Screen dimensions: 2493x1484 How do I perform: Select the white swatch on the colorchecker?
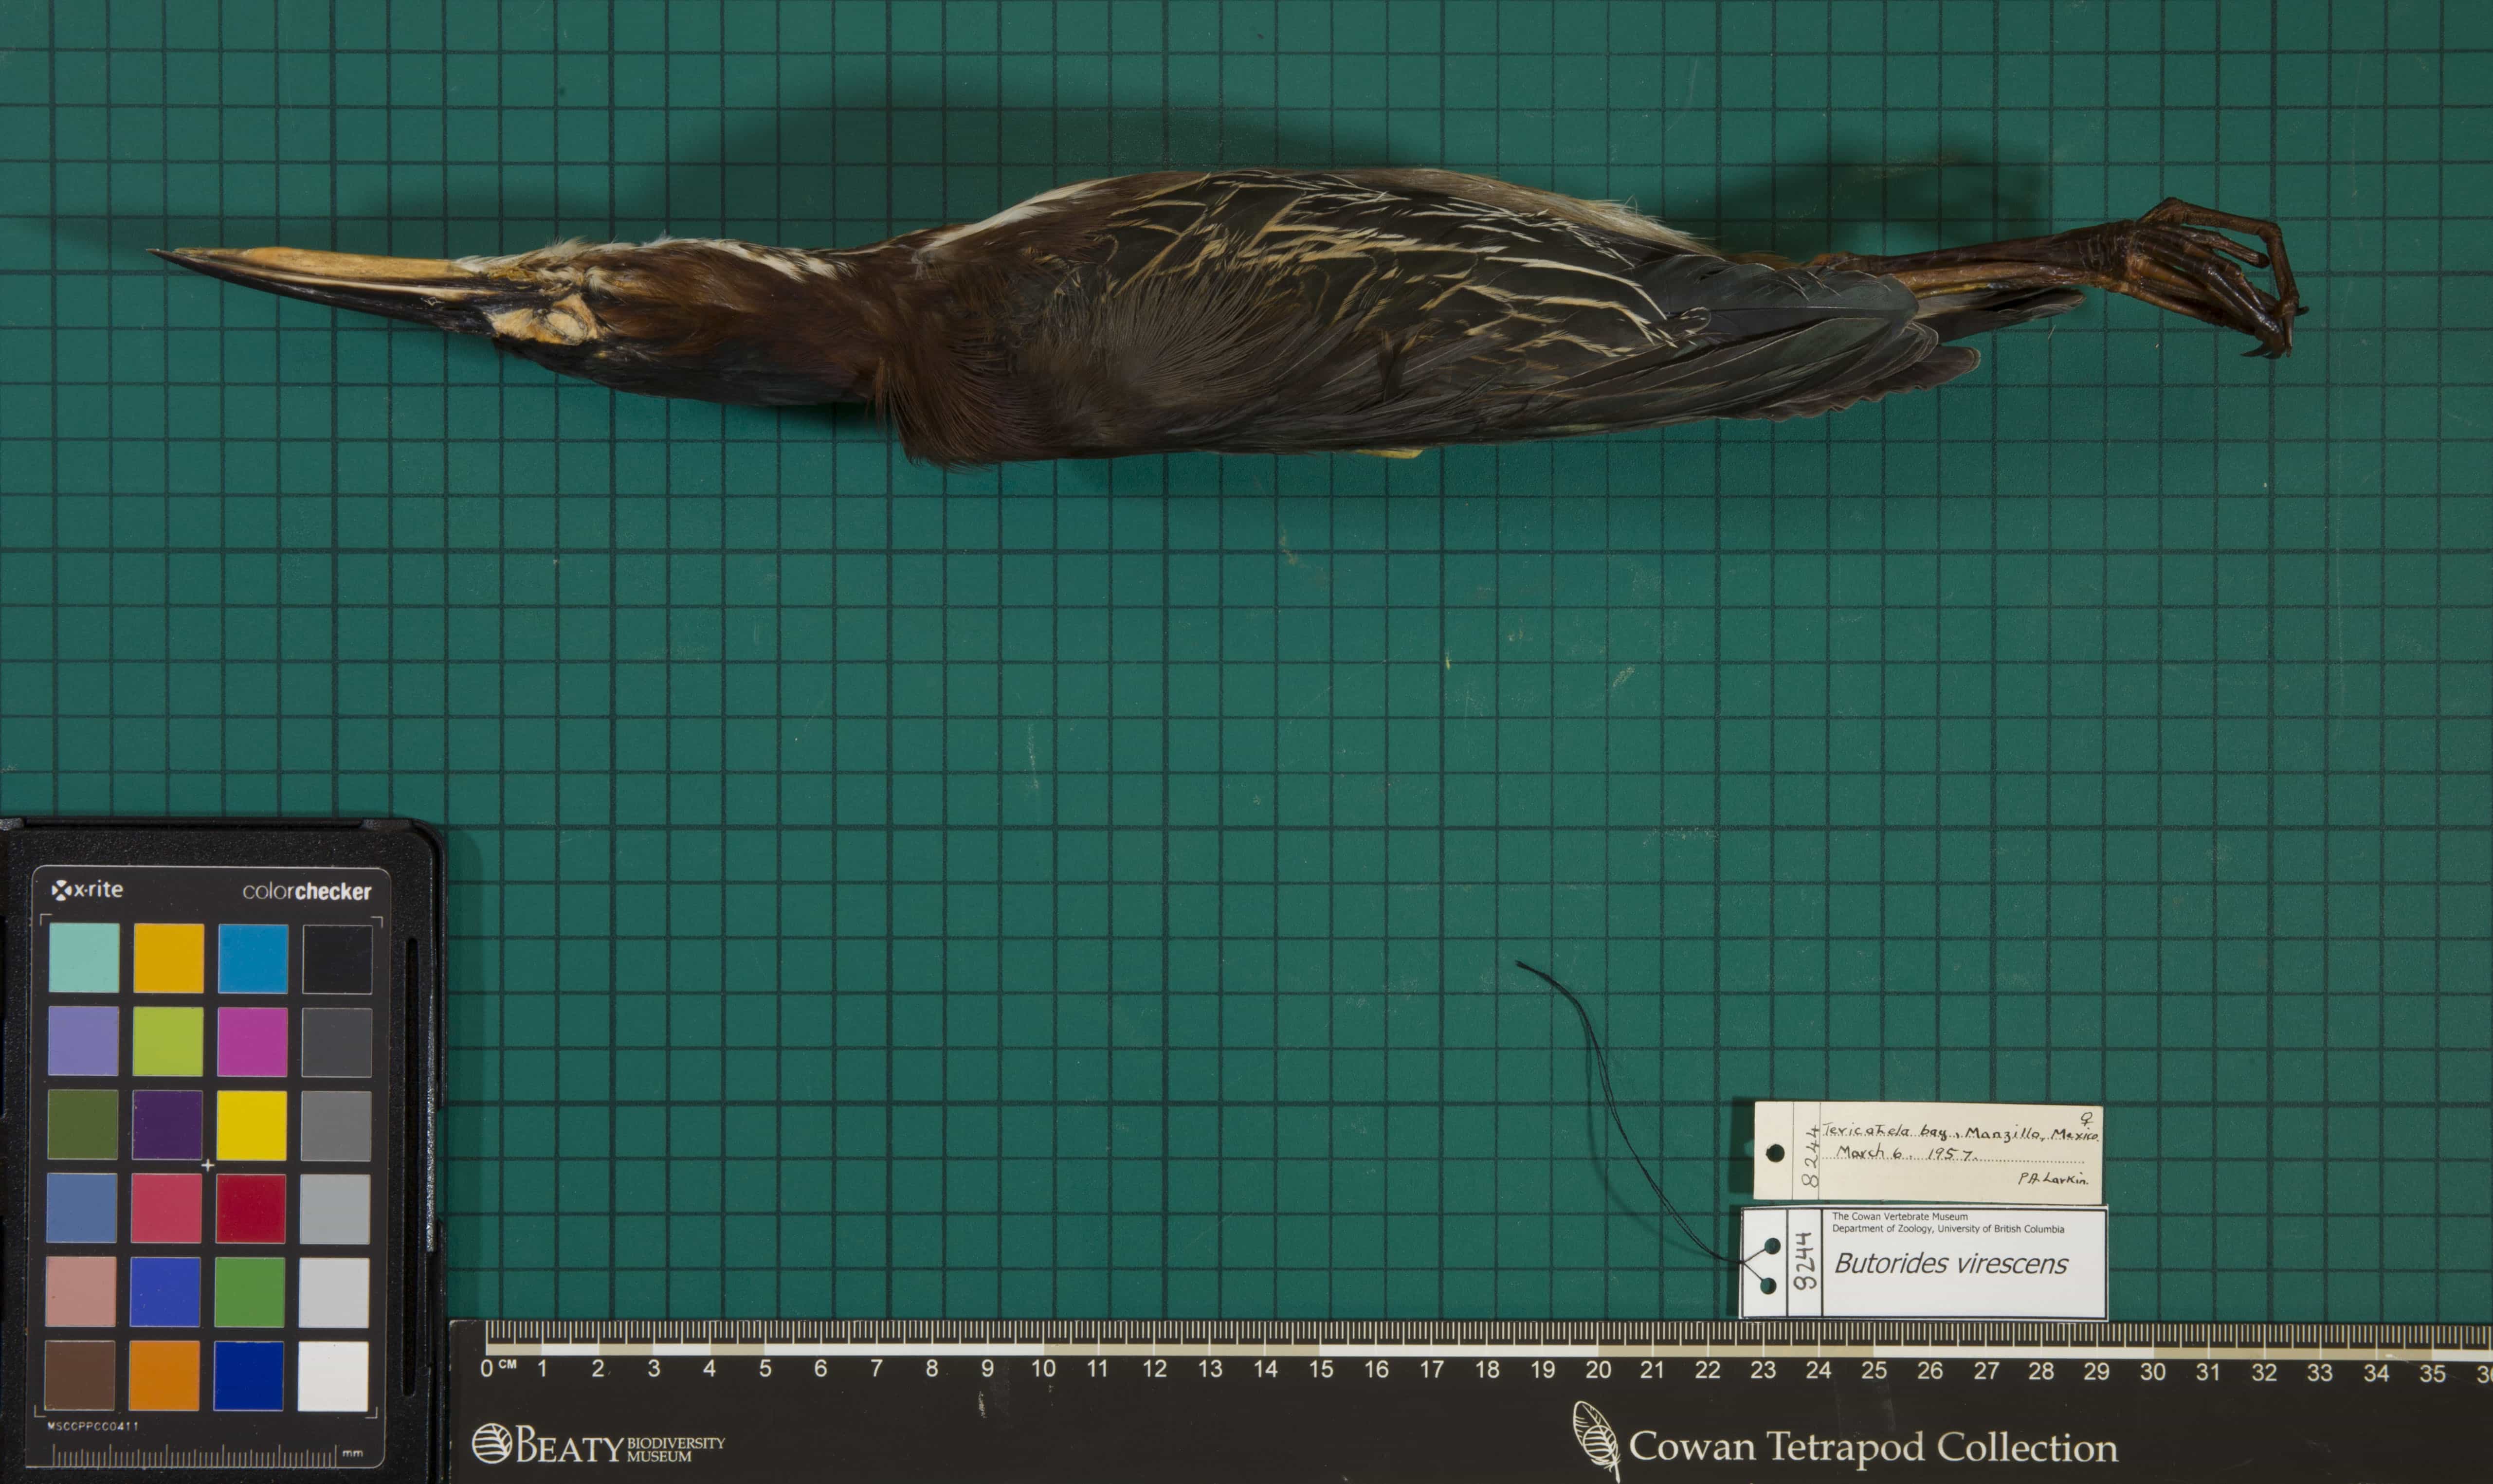tap(333, 1376)
